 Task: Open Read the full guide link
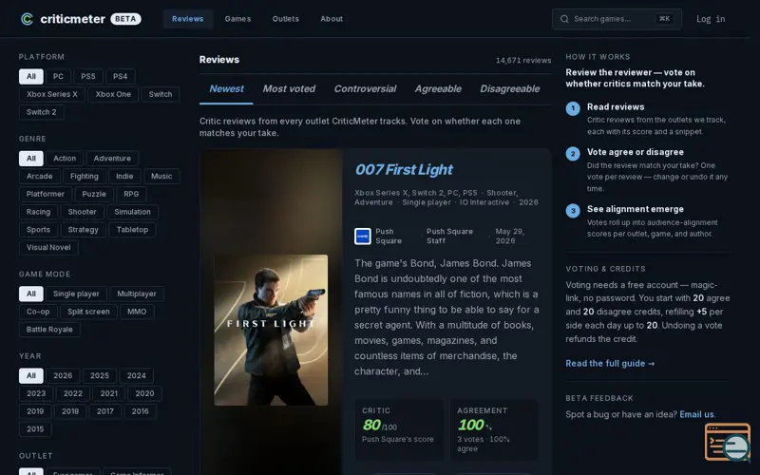click(x=610, y=364)
